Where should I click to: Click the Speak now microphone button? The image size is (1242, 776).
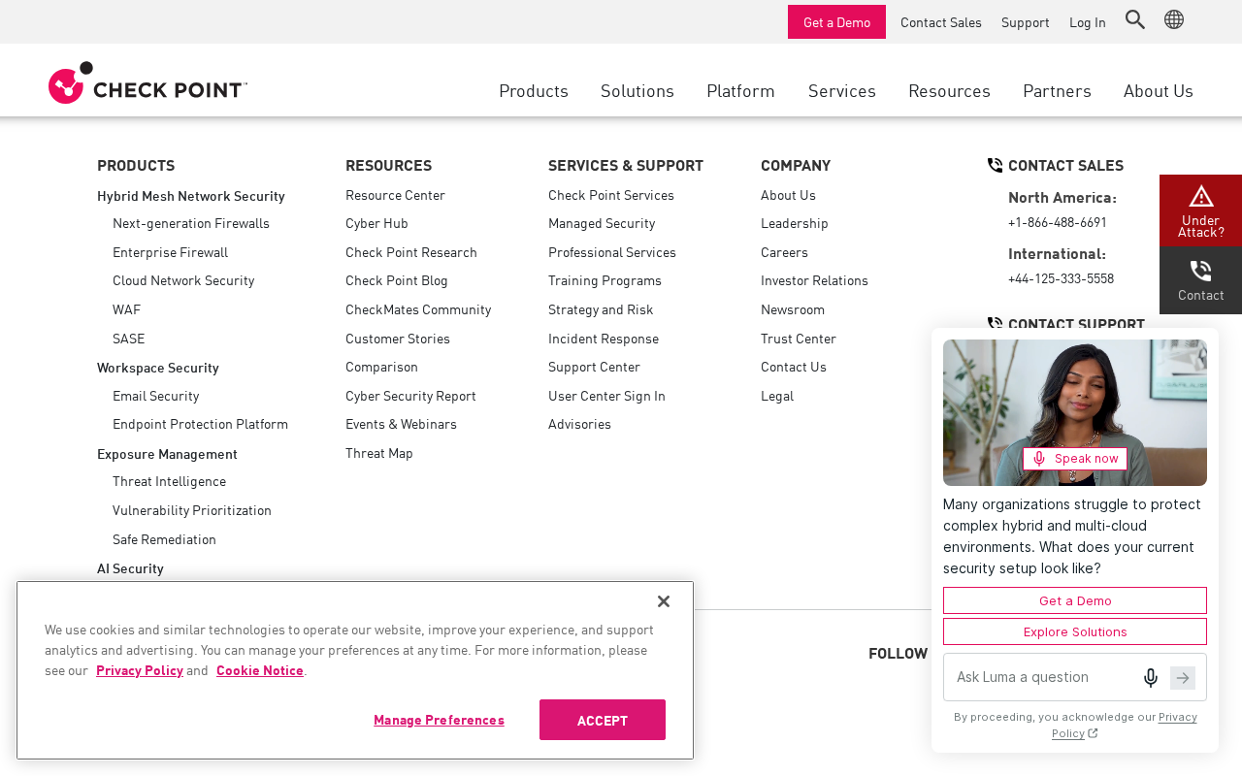click(x=1075, y=459)
